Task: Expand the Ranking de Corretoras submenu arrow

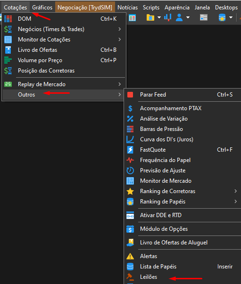Action: (x=235, y=191)
